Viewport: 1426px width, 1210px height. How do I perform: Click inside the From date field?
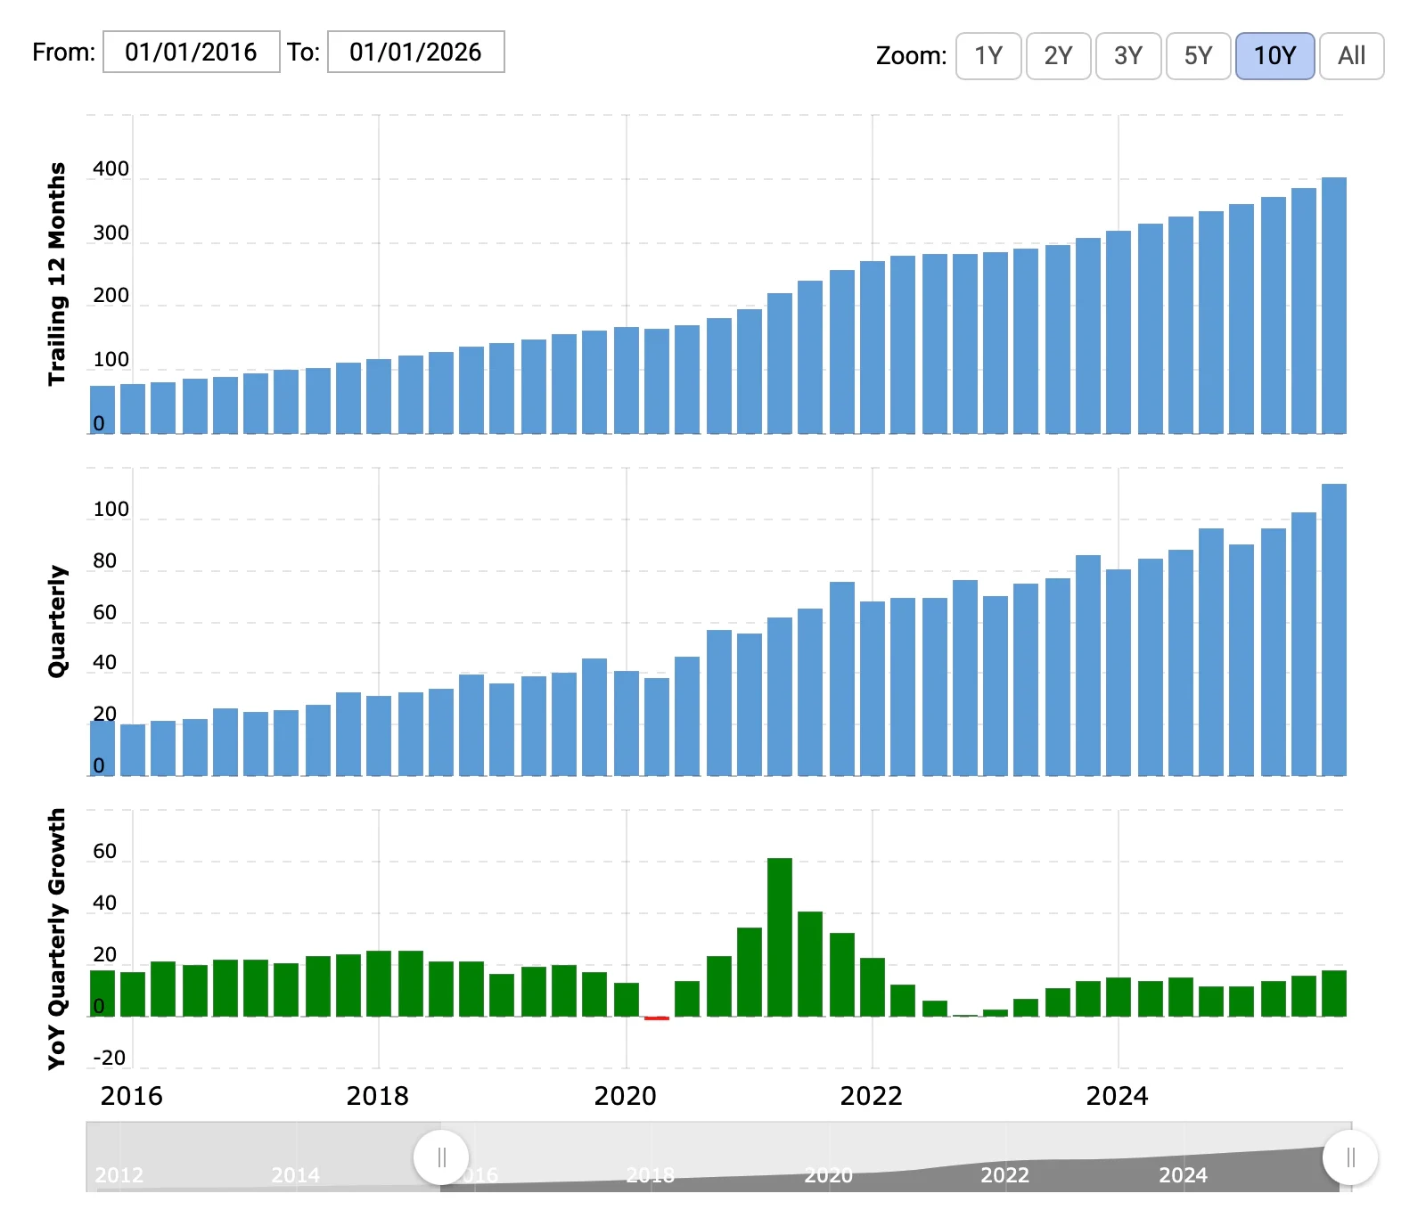(192, 52)
